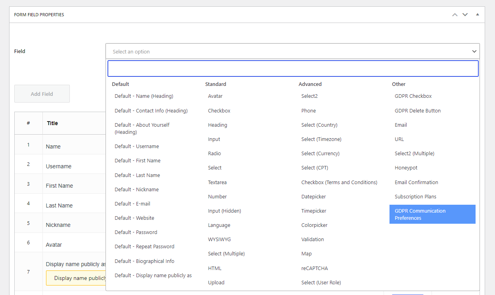Choose Default - Name (Heading) option
The image size is (495, 295).
[144, 96]
